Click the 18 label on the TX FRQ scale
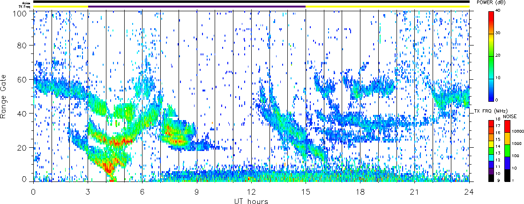 pyautogui.click(x=498, y=120)
